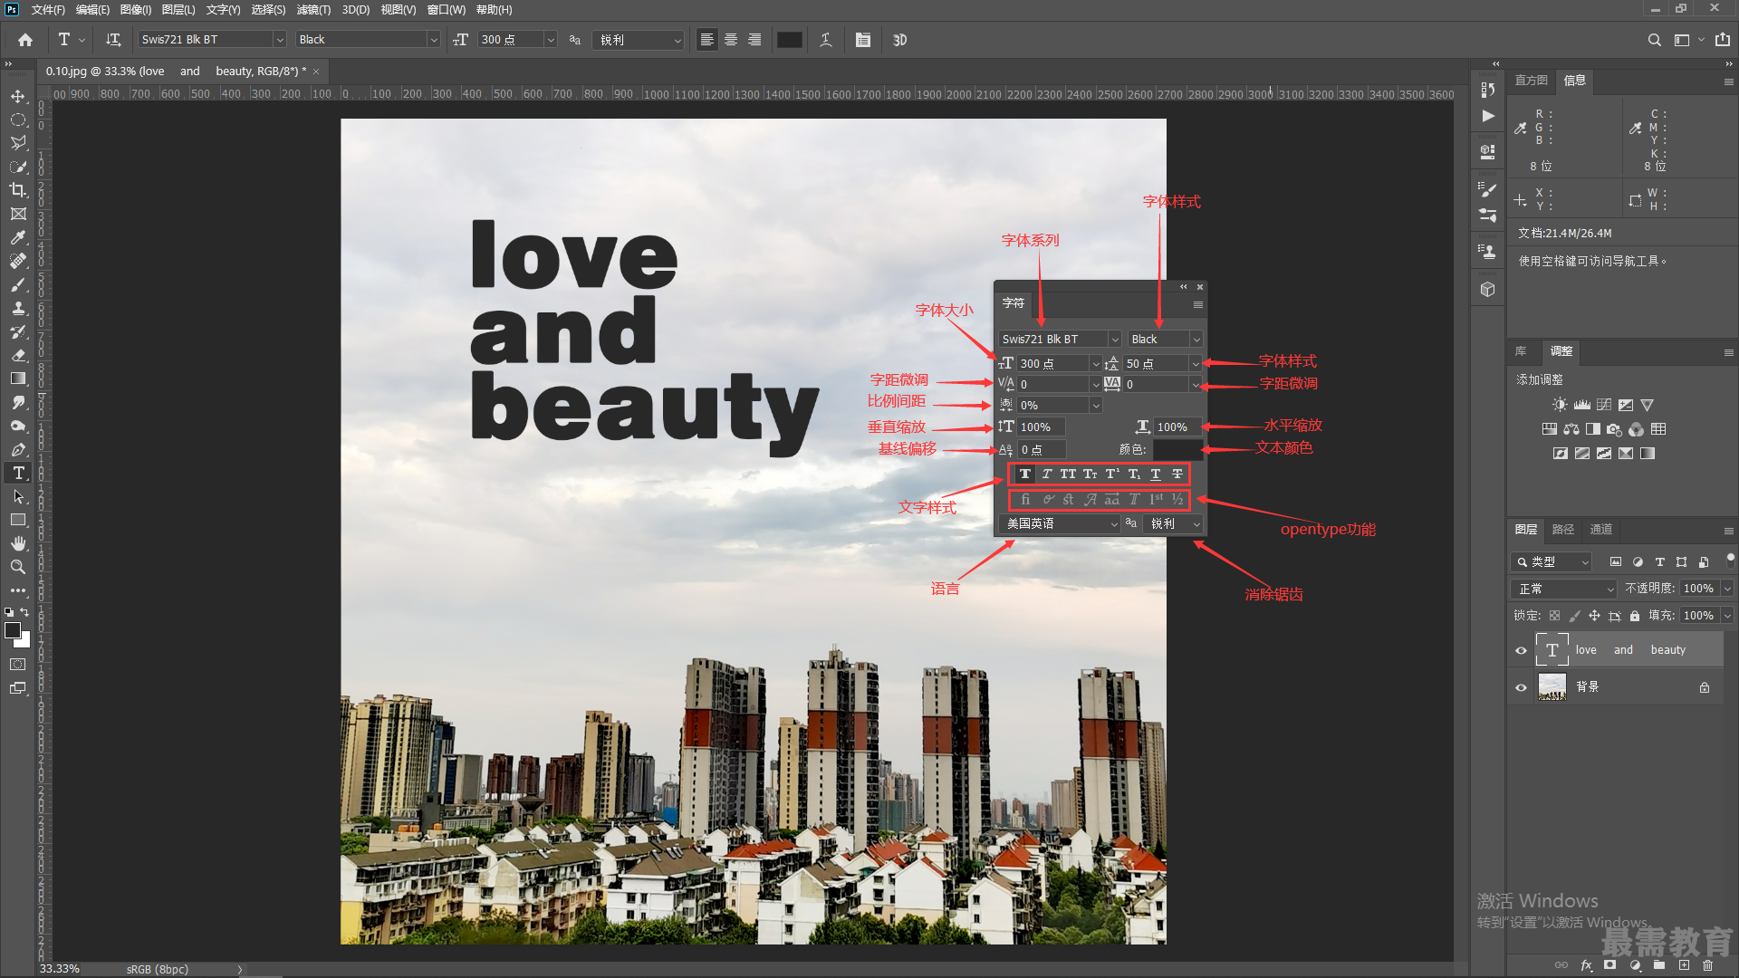Toggle small caps in Character panel
The height and width of the screenshot is (978, 1739).
click(1090, 474)
